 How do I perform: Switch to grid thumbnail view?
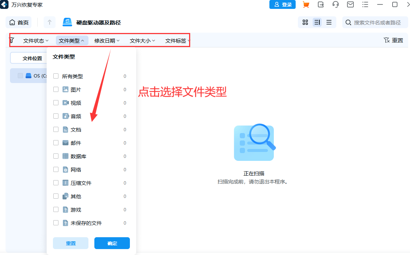[x=305, y=22]
